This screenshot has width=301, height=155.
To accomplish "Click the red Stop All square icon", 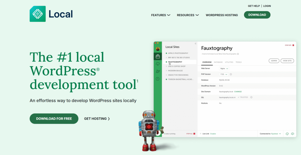I will click(194, 134).
